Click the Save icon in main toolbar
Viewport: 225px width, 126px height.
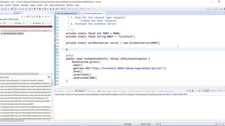click(2, 9)
